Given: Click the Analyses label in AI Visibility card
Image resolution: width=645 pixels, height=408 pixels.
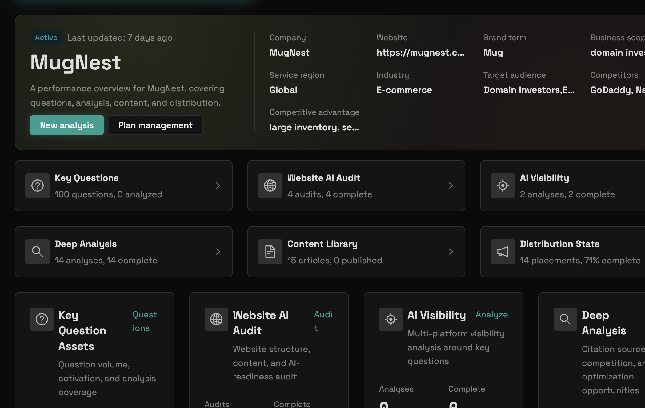Looking at the screenshot, I should (396, 389).
